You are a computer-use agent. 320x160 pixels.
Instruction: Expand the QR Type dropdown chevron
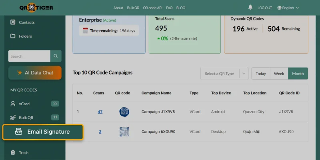click(244, 74)
